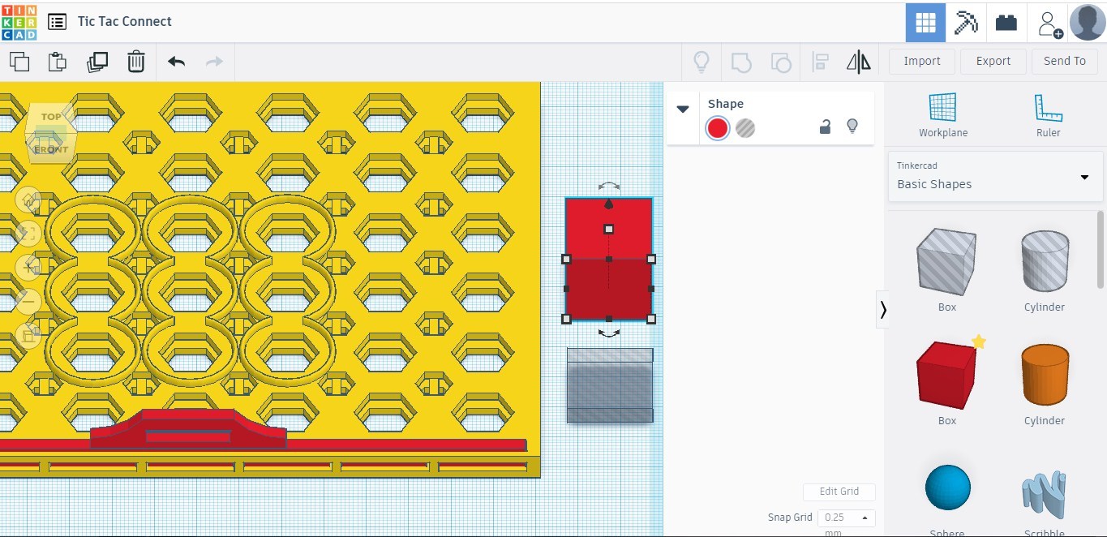Click the Paste icon

57,62
